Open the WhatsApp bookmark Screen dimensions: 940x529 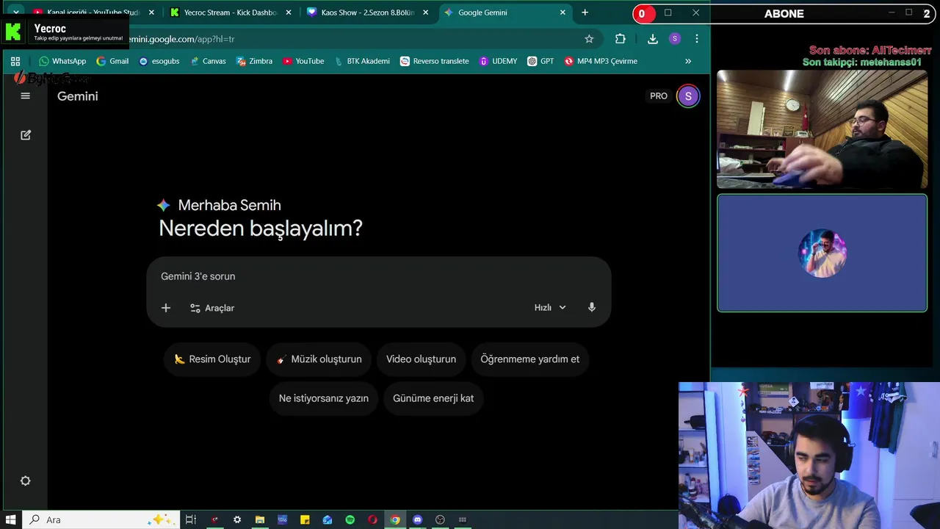pyautogui.click(x=62, y=61)
